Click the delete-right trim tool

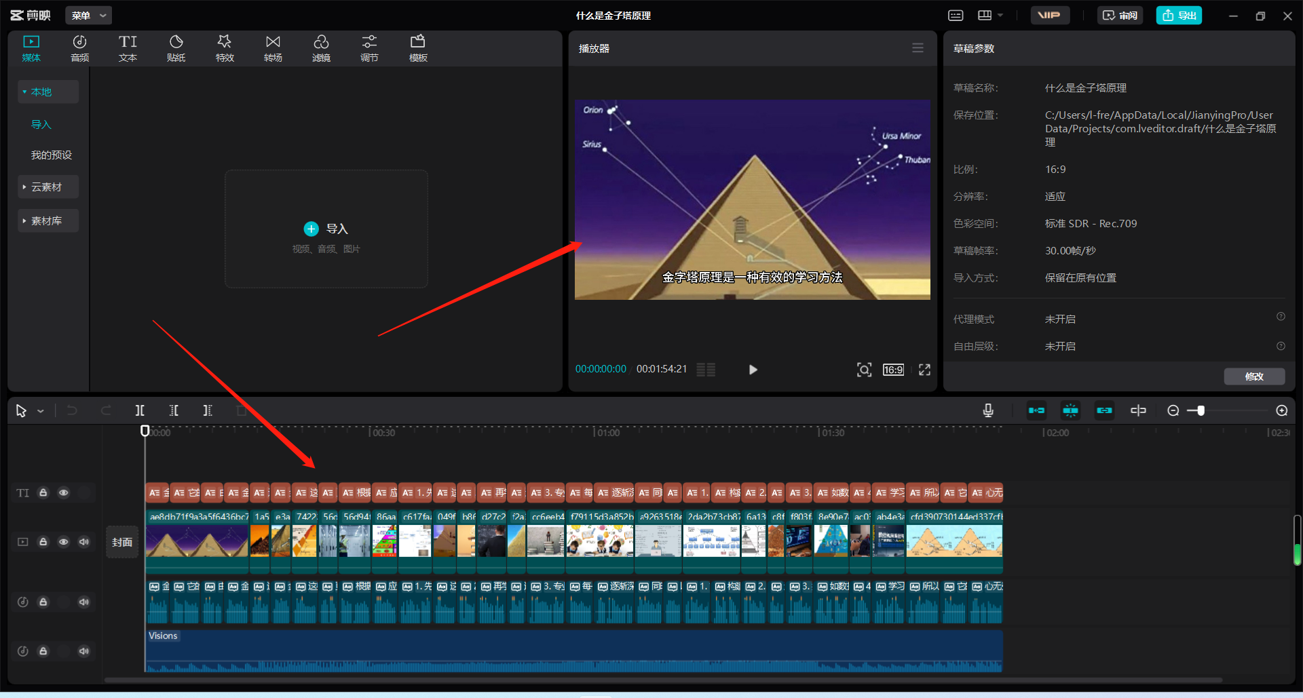(208, 410)
